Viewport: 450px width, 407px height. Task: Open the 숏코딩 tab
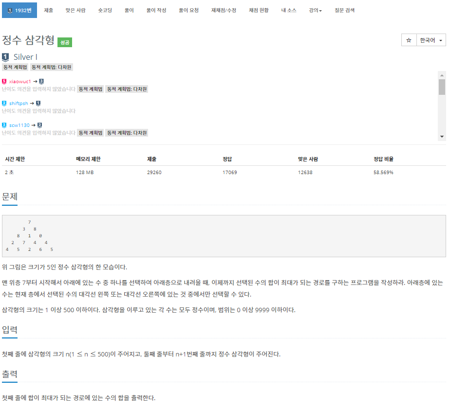pyautogui.click(x=105, y=10)
